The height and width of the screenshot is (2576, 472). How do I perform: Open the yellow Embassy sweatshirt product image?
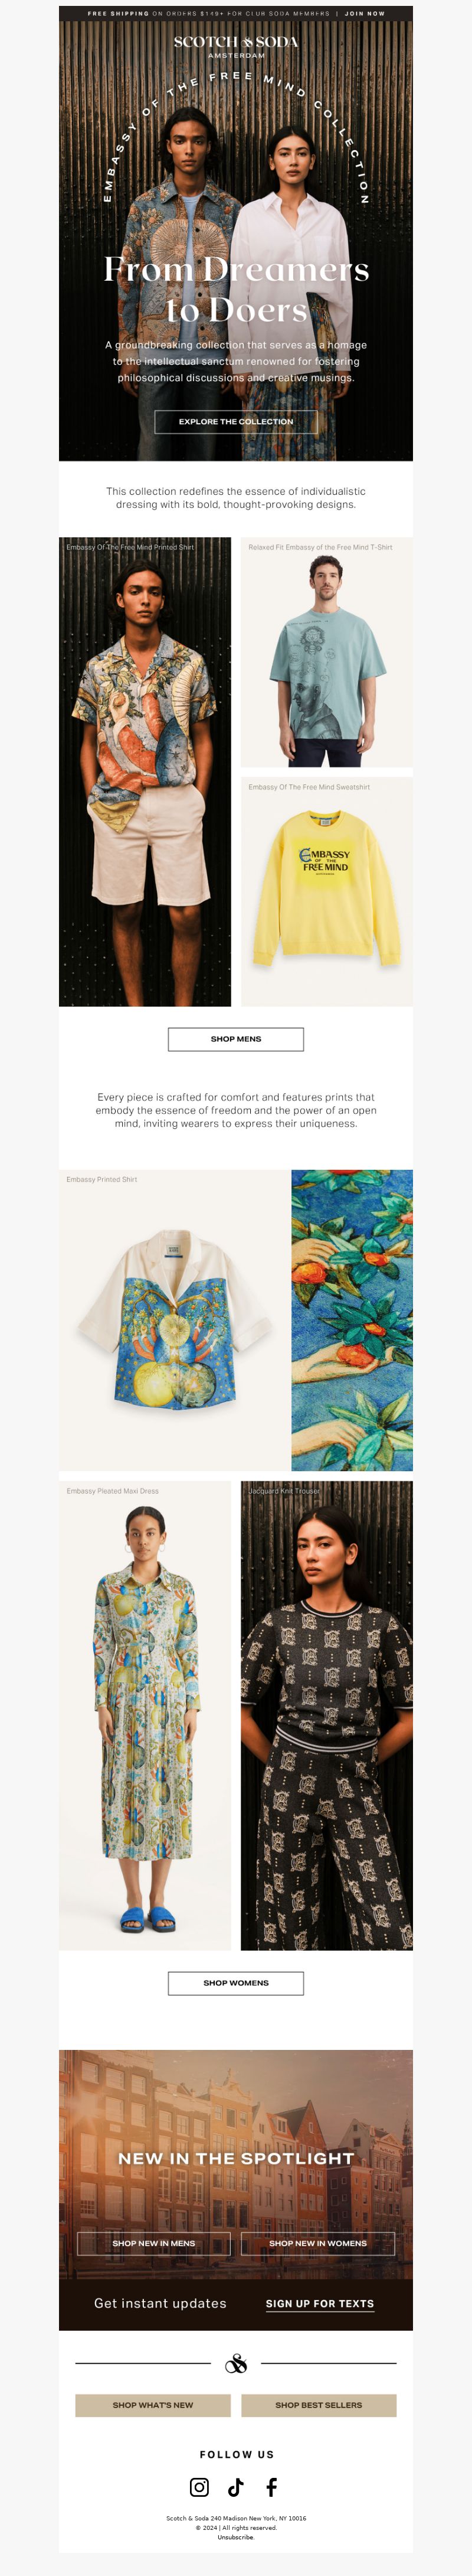coord(326,892)
